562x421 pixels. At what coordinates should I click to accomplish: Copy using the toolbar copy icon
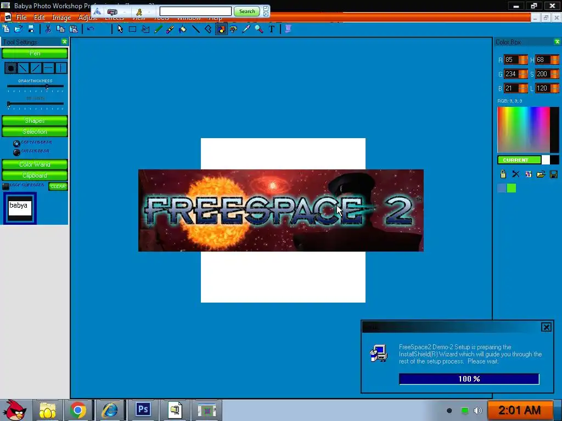point(60,29)
